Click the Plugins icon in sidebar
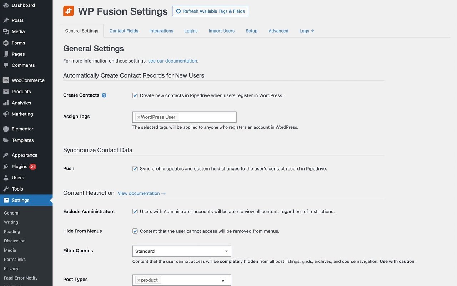 click(x=6, y=166)
